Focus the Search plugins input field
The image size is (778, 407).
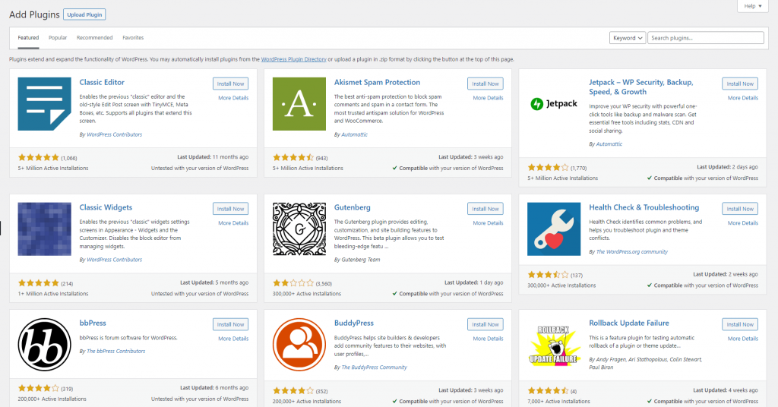pos(706,38)
